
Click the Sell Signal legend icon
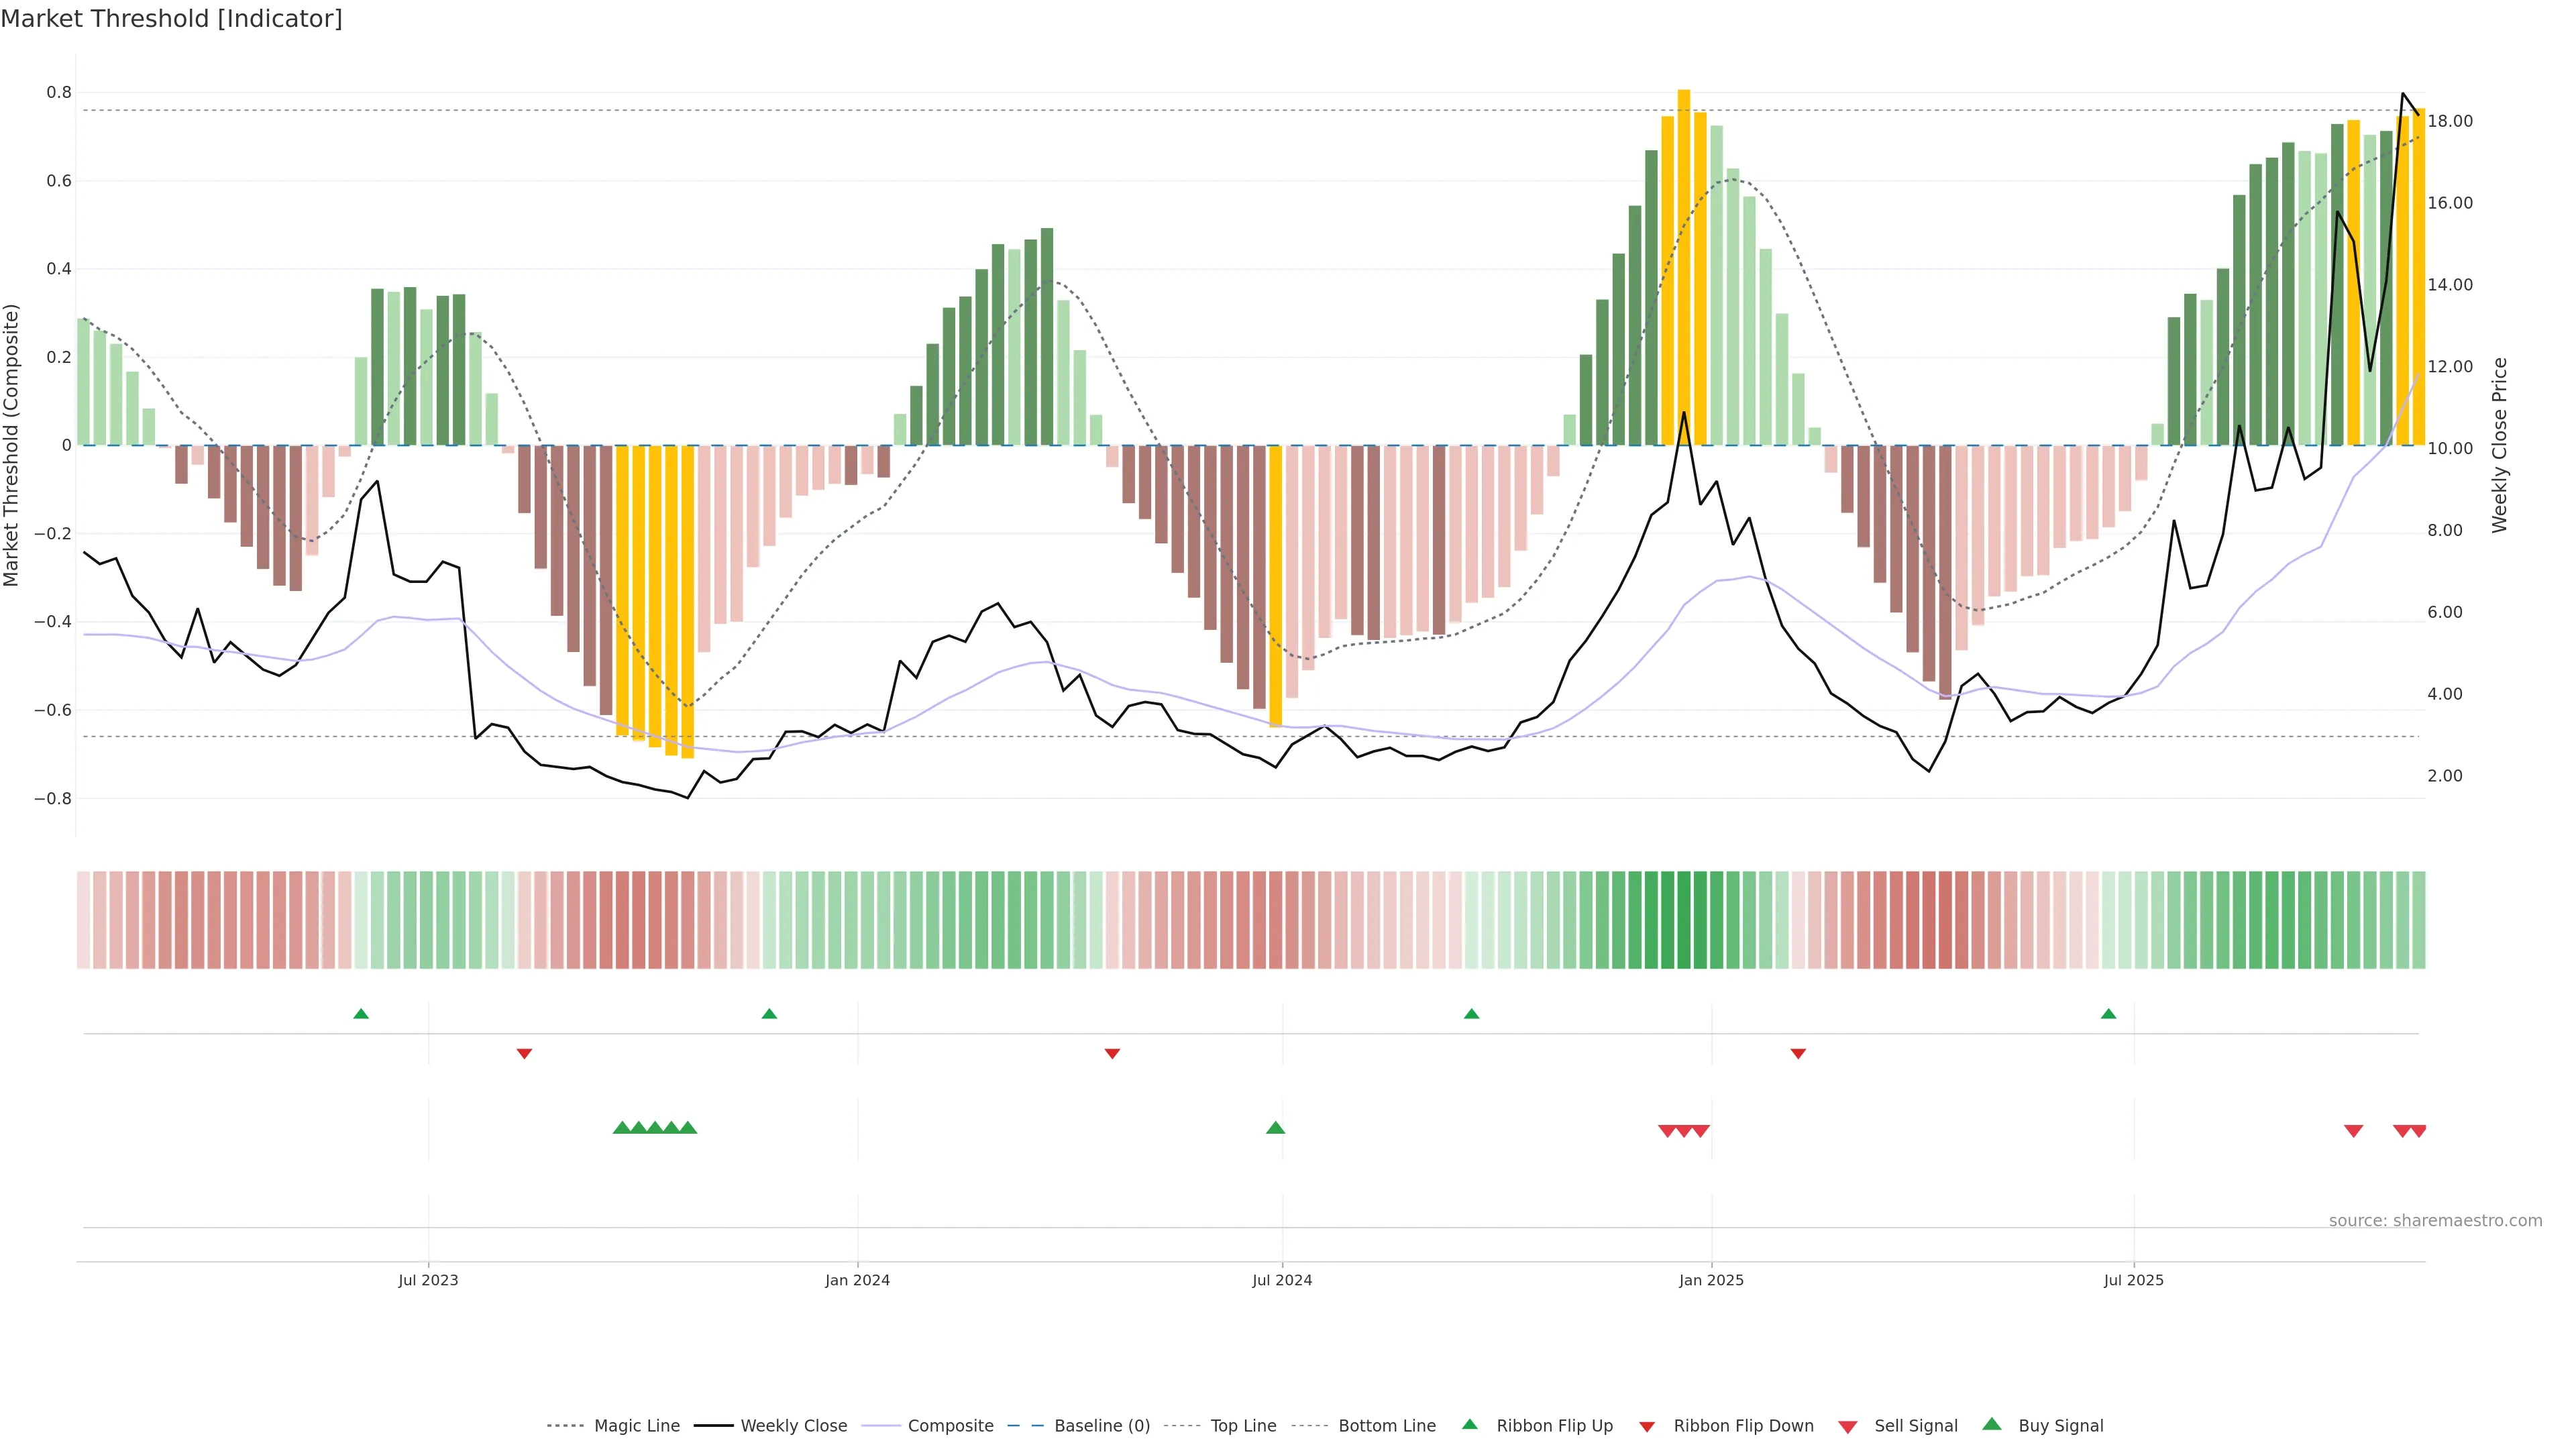point(1848,1427)
